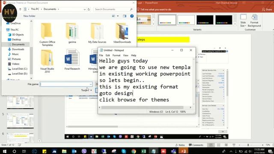Image resolution: width=274 pixels, height=154 pixels.
Task: Click Slide Size in the Customize group
Action: (243, 21)
